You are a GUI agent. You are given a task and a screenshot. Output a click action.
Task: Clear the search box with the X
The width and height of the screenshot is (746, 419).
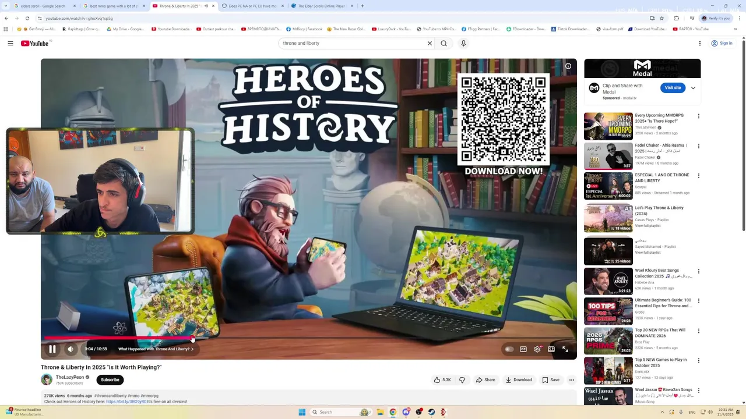(x=430, y=43)
